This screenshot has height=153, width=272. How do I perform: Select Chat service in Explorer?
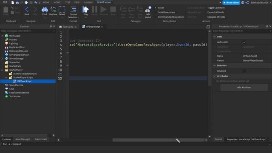click(x=11, y=89)
